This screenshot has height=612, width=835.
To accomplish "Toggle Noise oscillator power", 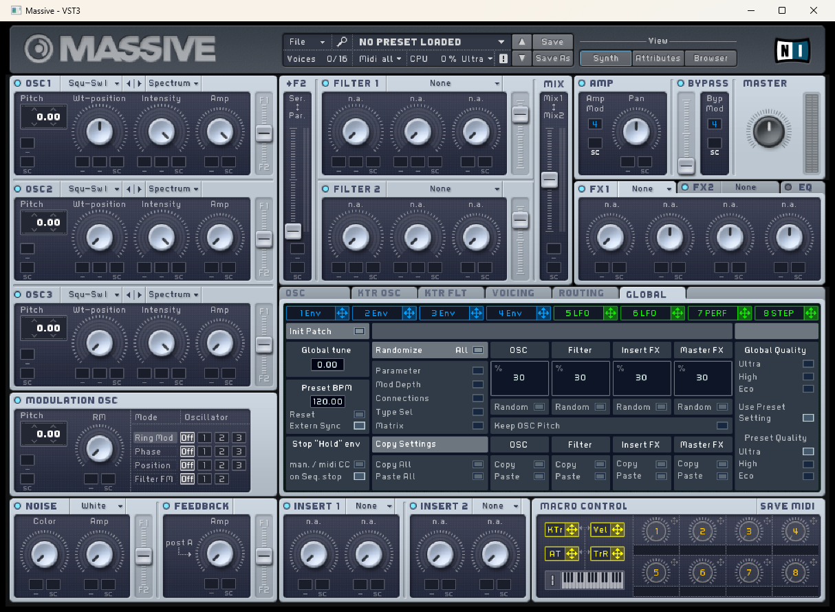I will 18,506.
